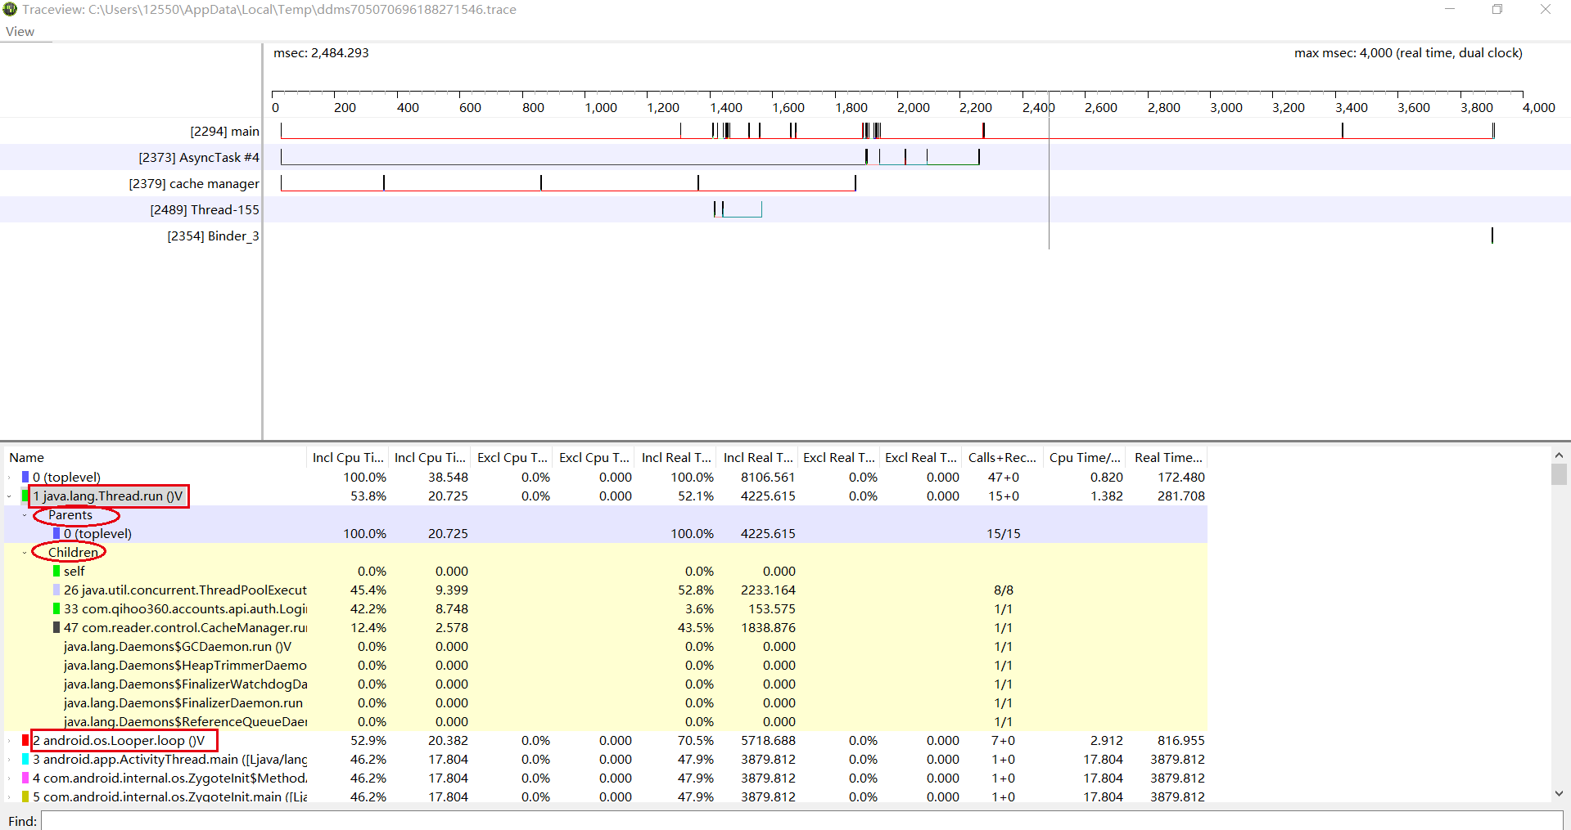Select 0 (toplevel) under Parents
The image size is (1571, 830).
(x=606, y=533)
